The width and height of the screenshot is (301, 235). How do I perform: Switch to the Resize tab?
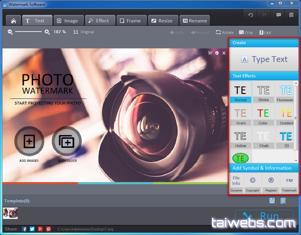tap(162, 21)
